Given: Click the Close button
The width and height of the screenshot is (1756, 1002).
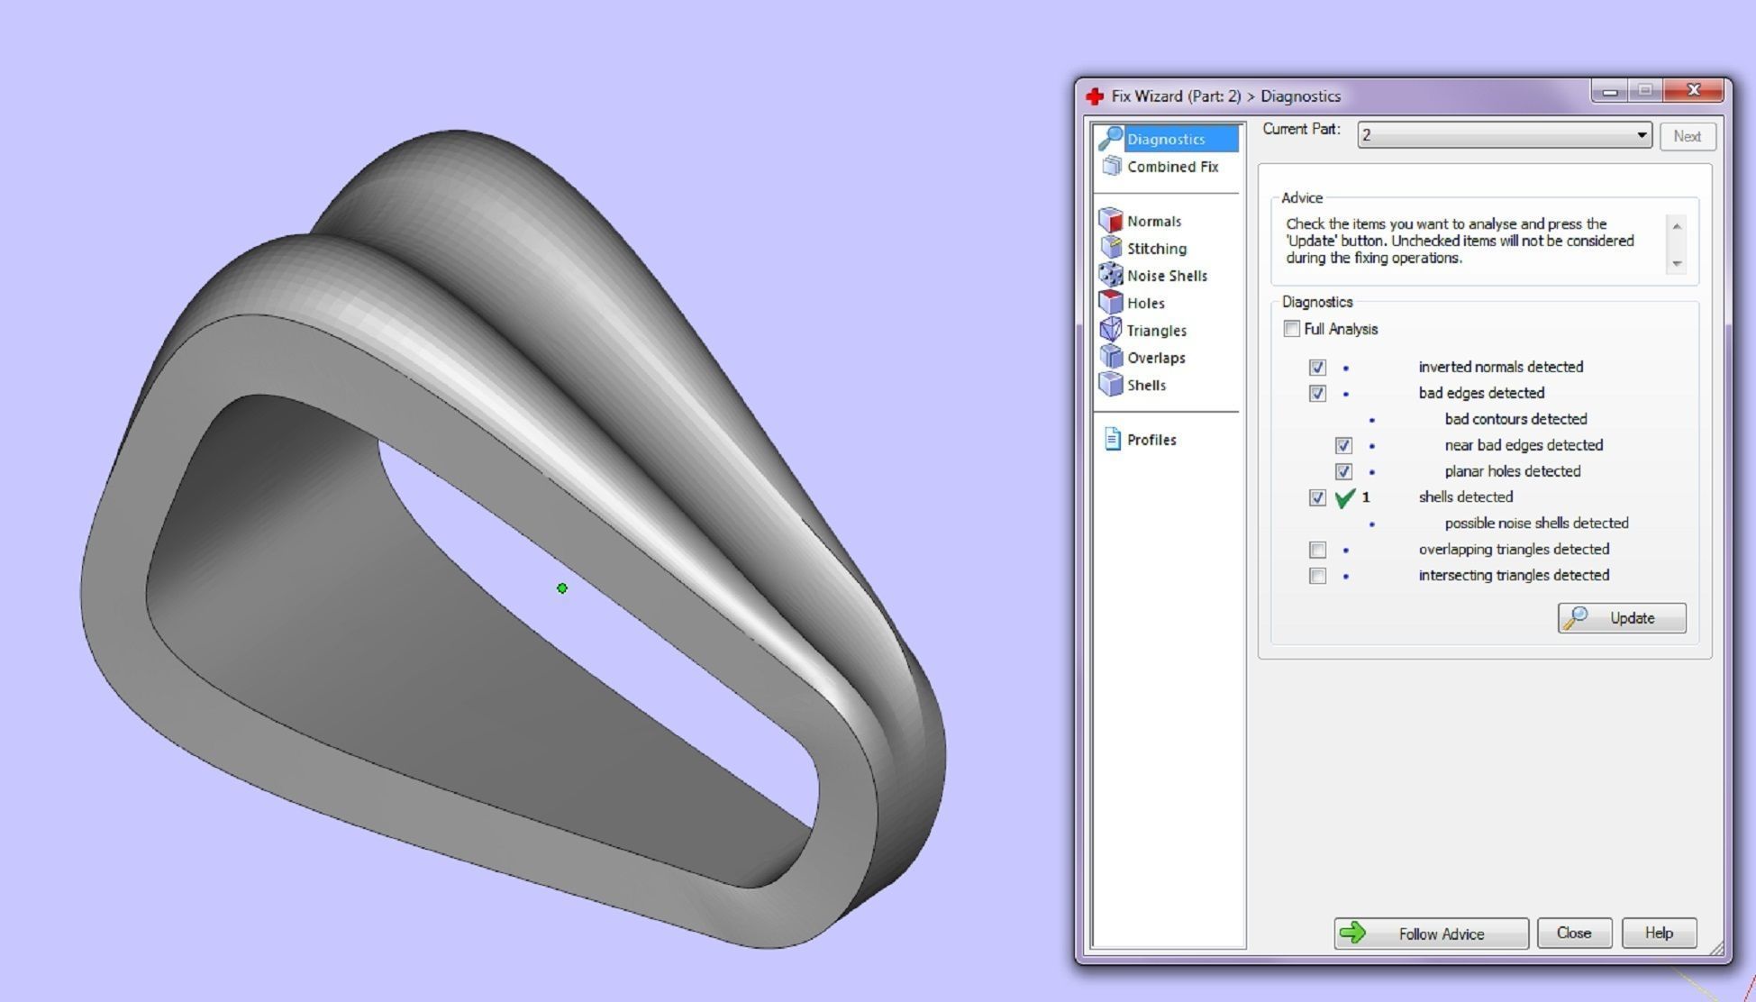Looking at the screenshot, I should tap(1574, 934).
